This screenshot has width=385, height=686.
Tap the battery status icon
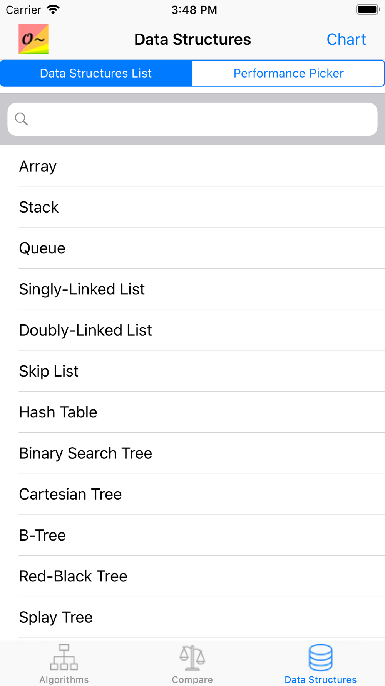(368, 9)
